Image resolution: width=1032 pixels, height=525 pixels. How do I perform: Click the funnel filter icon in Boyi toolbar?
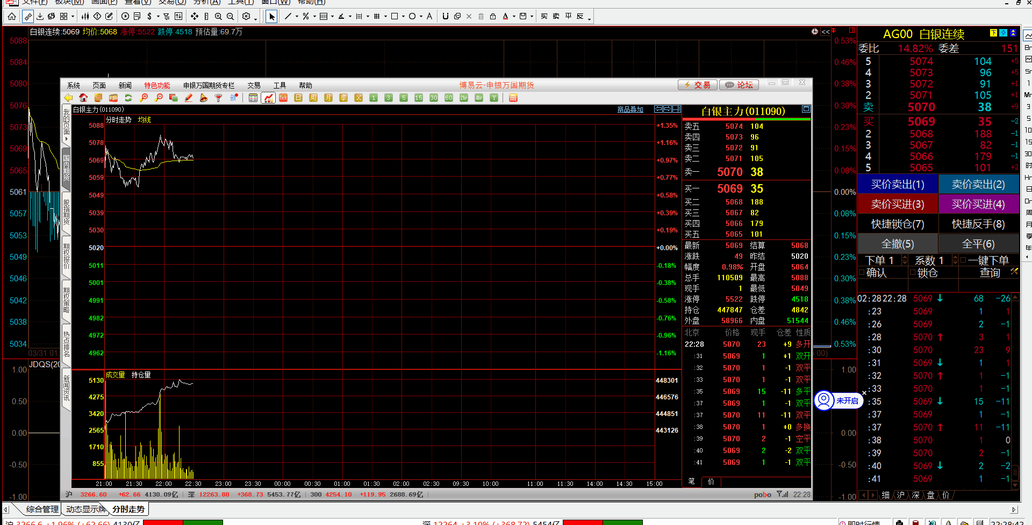219,98
